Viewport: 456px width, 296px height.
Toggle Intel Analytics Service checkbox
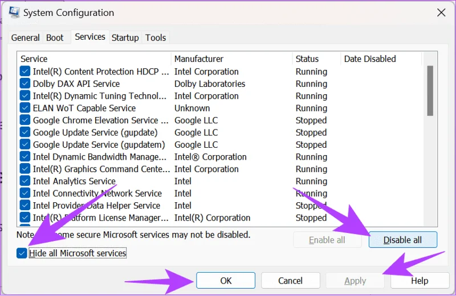click(x=25, y=181)
